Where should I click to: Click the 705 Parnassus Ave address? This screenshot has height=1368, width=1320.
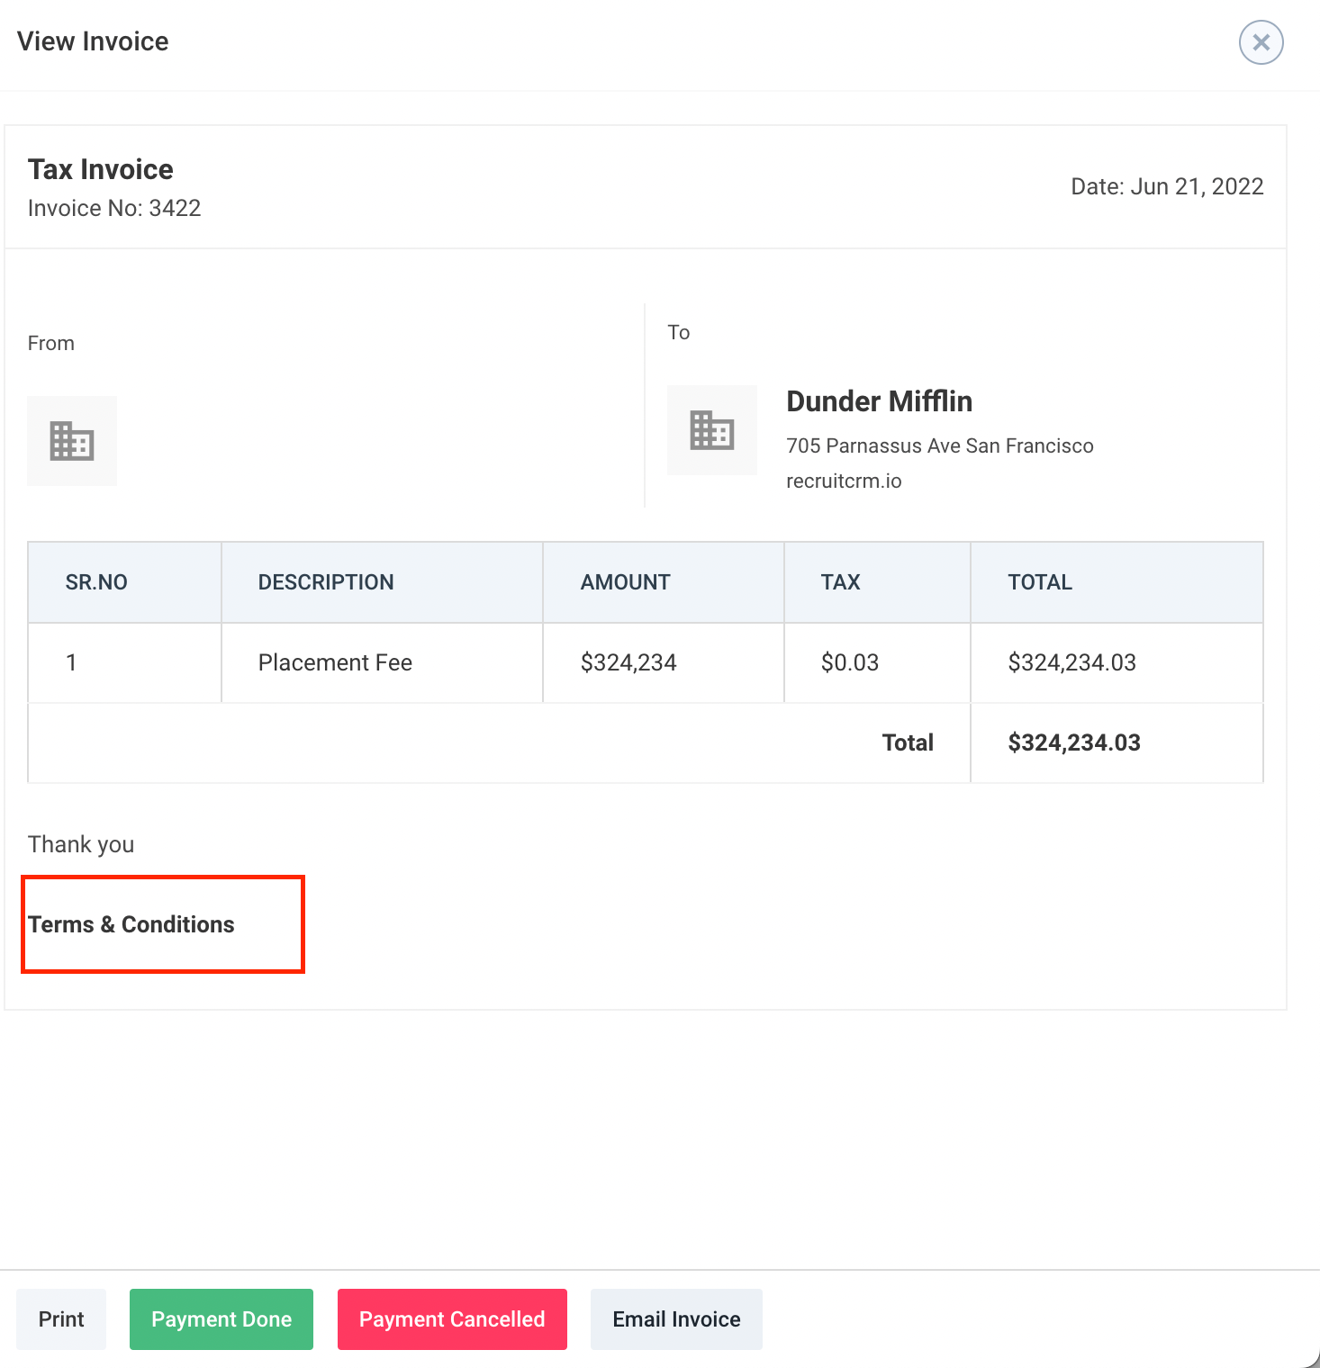click(x=940, y=446)
